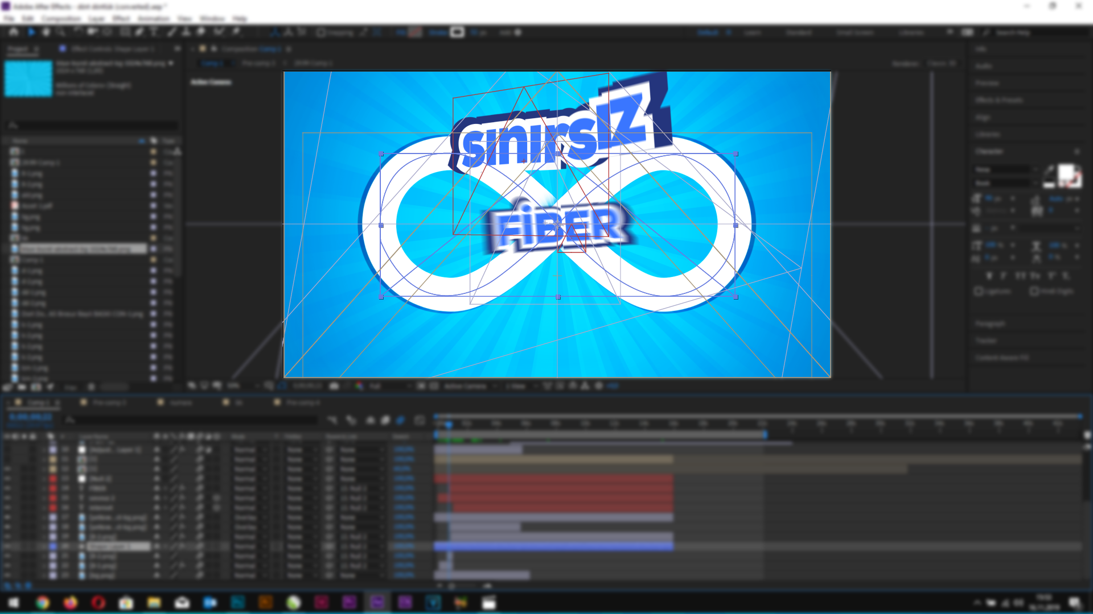Expand the Effects & Presets panel
Image resolution: width=1093 pixels, height=614 pixels.
999,100
